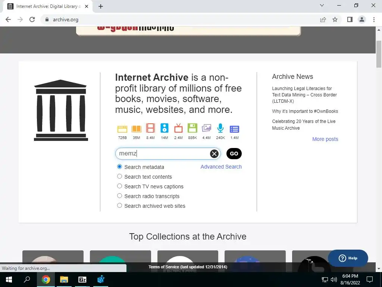Screen dimensions: 382x287
Task: Open the Audio speaker icon (14M)
Action: pos(165,128)
